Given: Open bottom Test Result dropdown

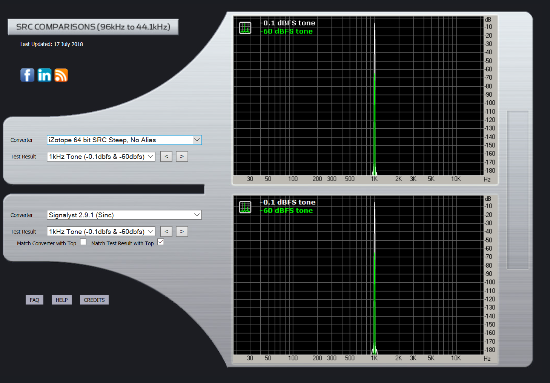Looking at the screenshot, I should pyautogui.click(x=101, y=232).
